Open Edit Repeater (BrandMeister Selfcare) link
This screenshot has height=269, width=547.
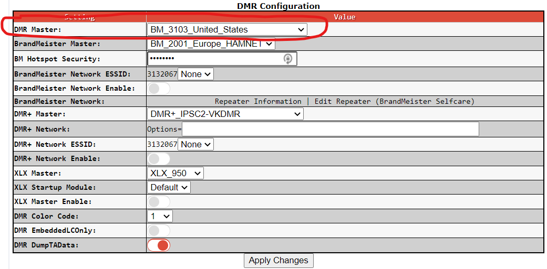(395, 101)
